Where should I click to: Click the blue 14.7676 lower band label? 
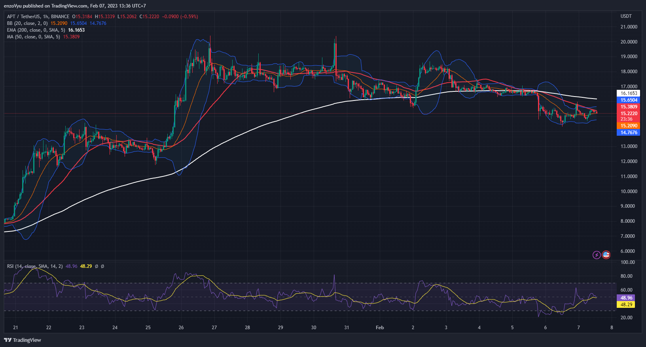628,133
